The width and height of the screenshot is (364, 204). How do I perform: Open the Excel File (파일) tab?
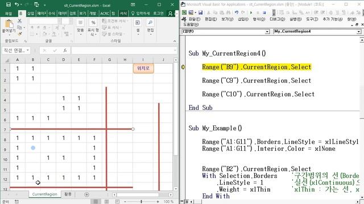coord(9,14)
